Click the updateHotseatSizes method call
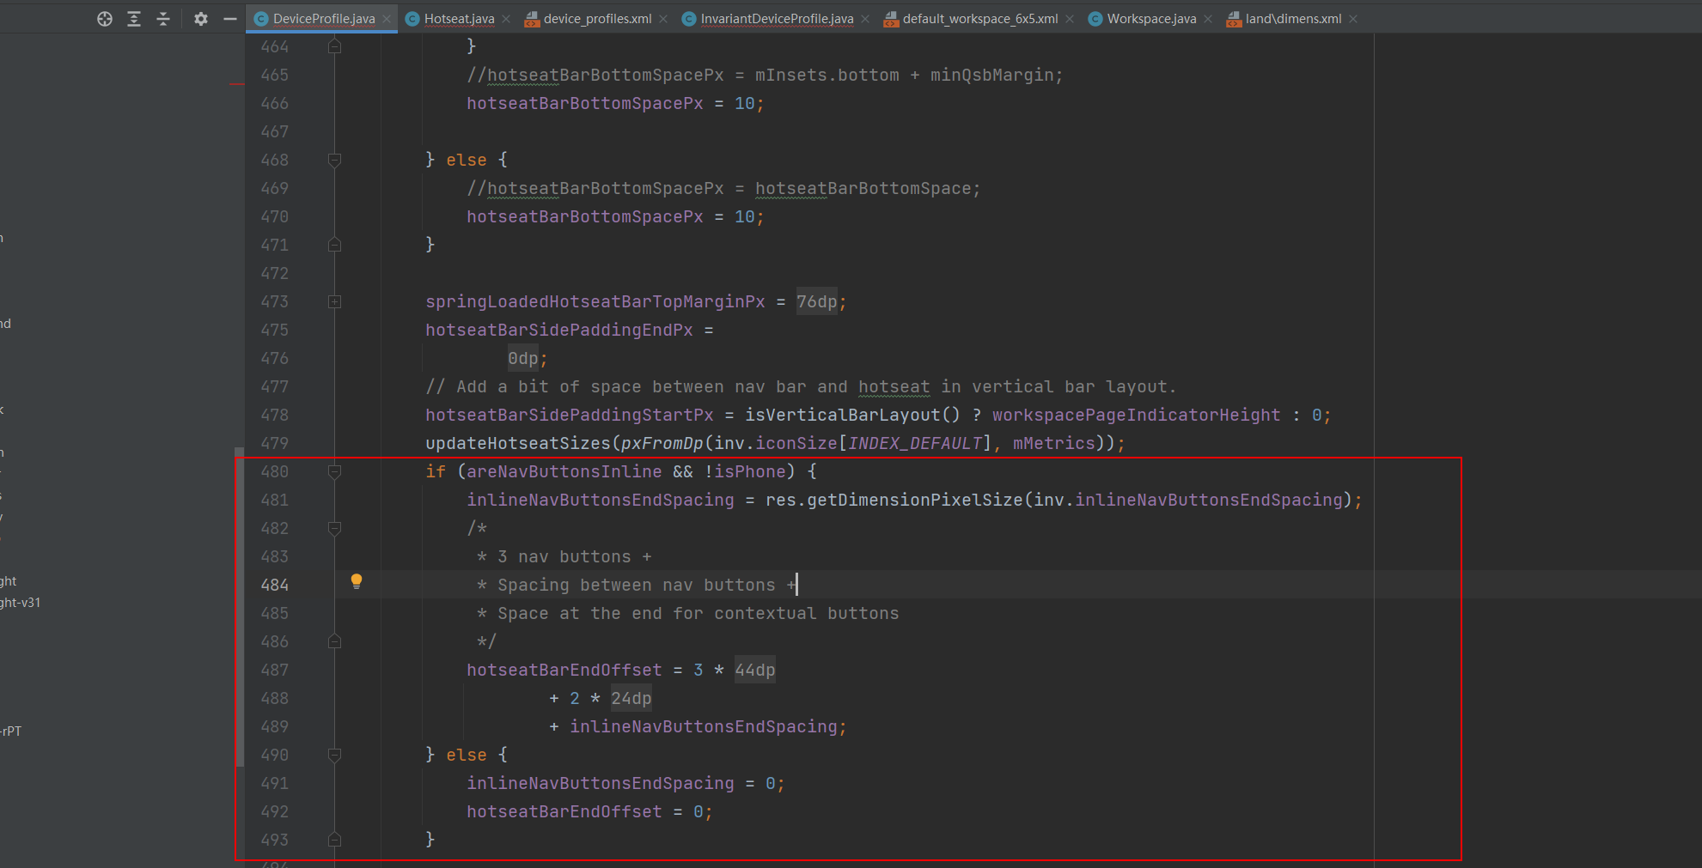Image resolution: width=1702 pixels, height=868 pixels. click(518, 443)
